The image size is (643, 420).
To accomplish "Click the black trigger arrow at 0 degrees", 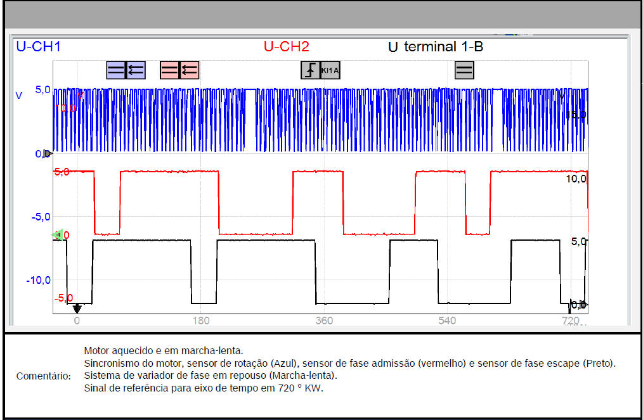I will [x=77, y=309].
